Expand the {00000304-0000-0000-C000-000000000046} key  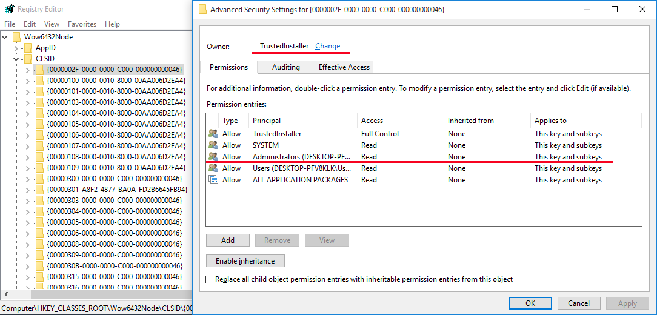point(28,211)
